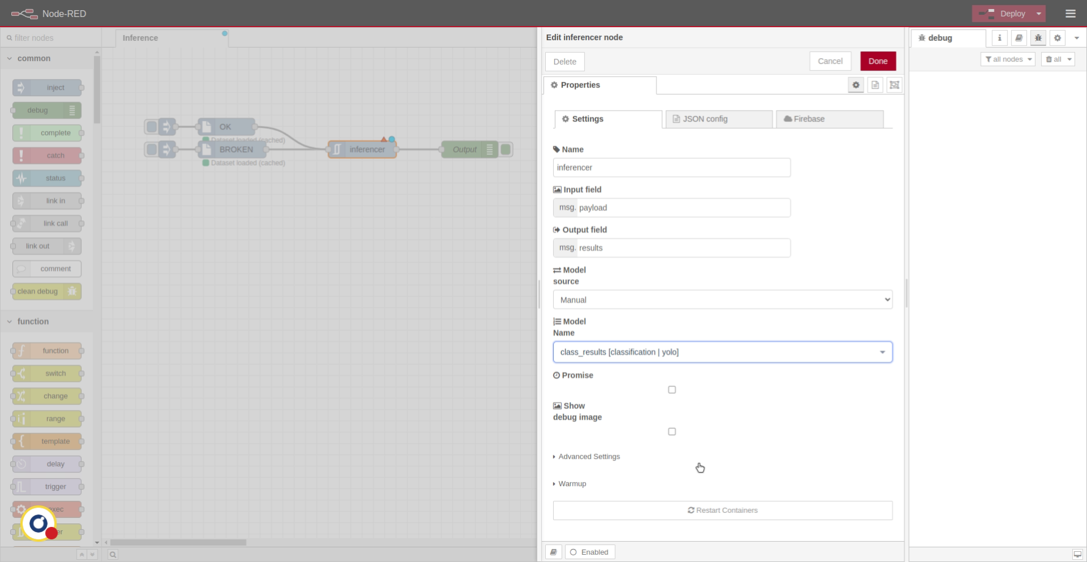Screen dimensions: 1087x562
Task: Click the Done button
Action: pyautogui.click(x=878, y=61)
